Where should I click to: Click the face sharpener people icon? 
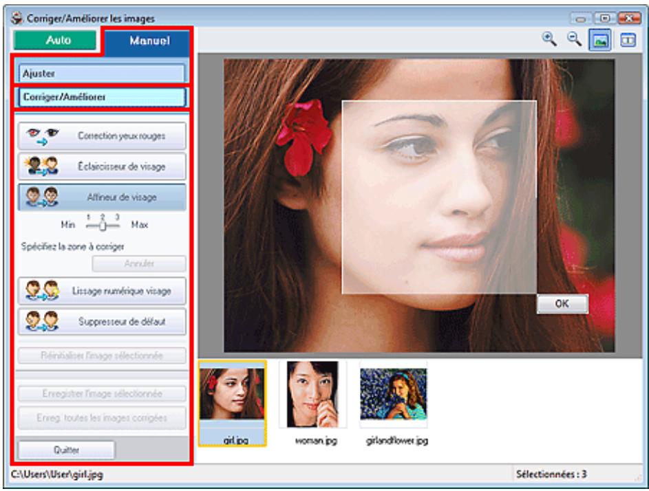41,197
